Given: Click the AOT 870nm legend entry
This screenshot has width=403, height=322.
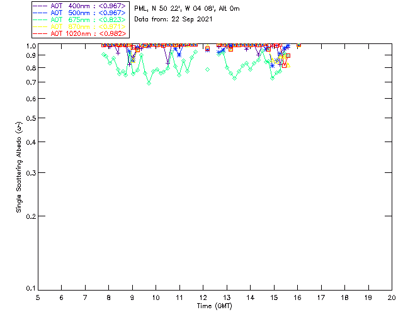Looking at the screenshot, I should click(80, 26).
